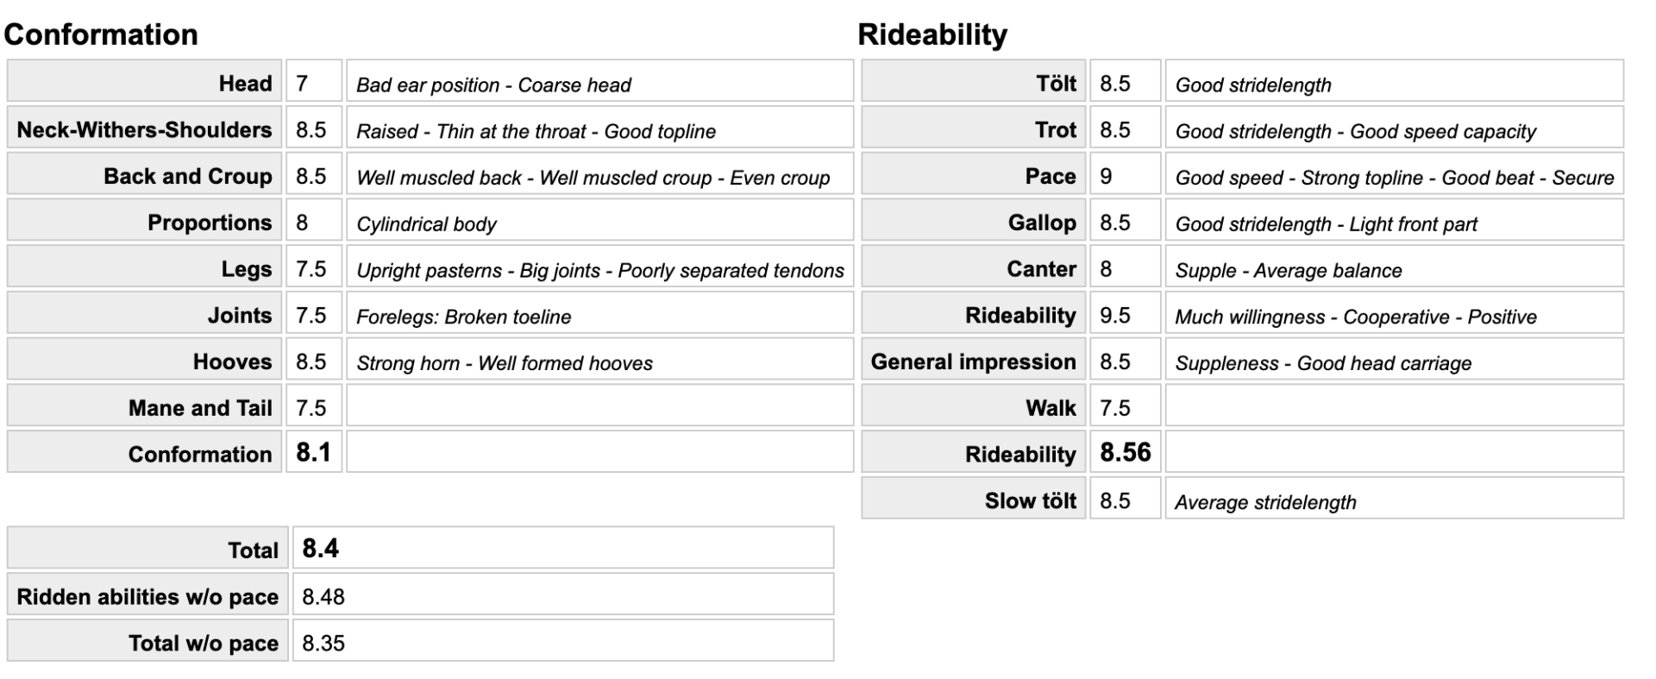This screenshot has height=679, width=1656.
Task: Click the 'Cylindrical body' Proportions comment
Action: (x=427, y=224)
